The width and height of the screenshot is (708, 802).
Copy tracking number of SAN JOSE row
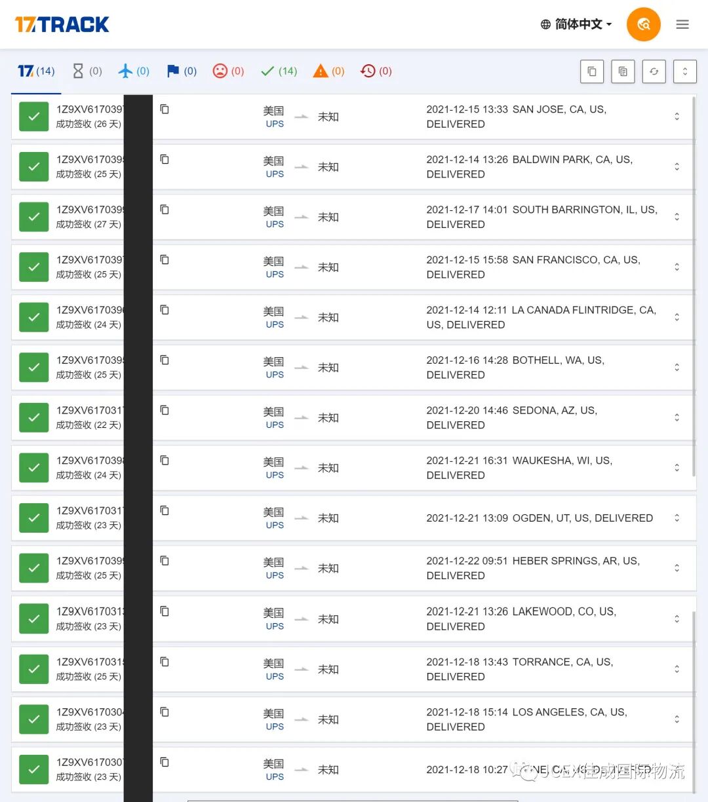click(165, 109)
